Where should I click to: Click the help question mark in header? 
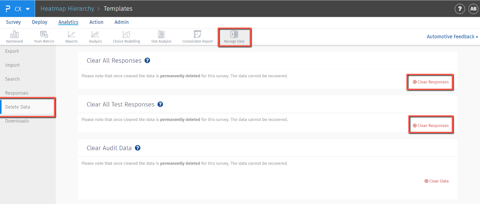click(x=460, y=9)
